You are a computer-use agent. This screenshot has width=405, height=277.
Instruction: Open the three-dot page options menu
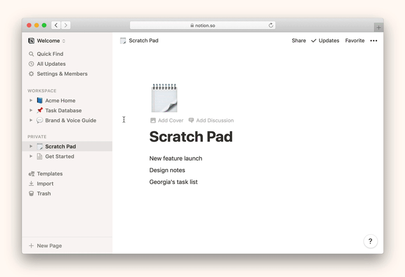373,41
